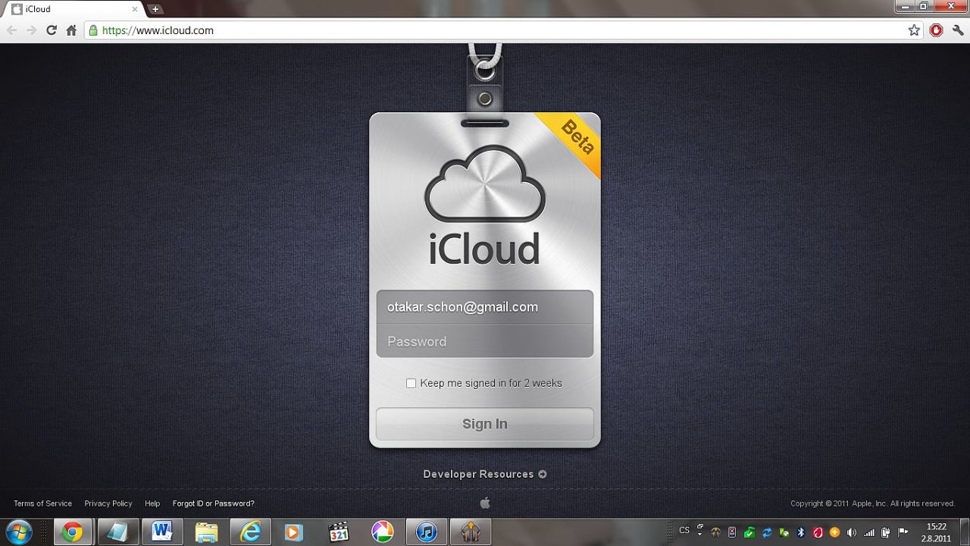Open Windows Explorer folder in taskbar
The width and height of the screenshot is (970, 546).
tap(206, 532)
